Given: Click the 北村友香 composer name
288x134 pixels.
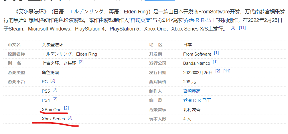Looking at the screenshot, I should tap(192, 109).
